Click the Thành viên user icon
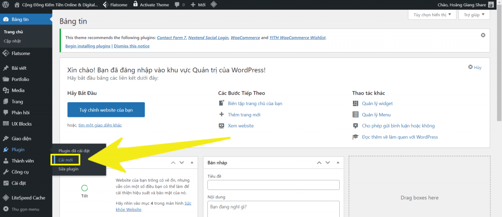The width and height of the screenshot is (502, 217). click(6, 161)
